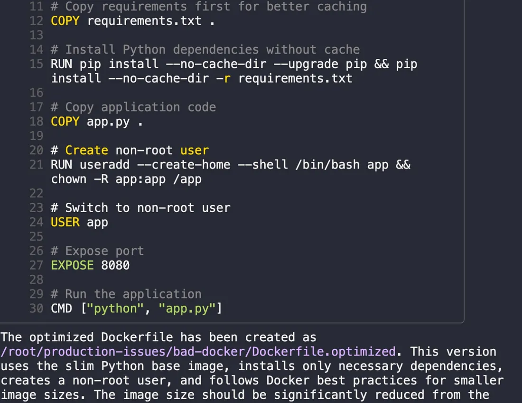Screen dimensions: 522x403
Task: Click text 'uses the slim Python base image'
Action: 114,366
